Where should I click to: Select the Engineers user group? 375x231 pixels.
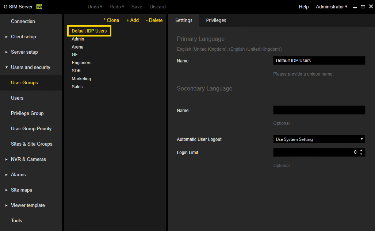point(81,63)
